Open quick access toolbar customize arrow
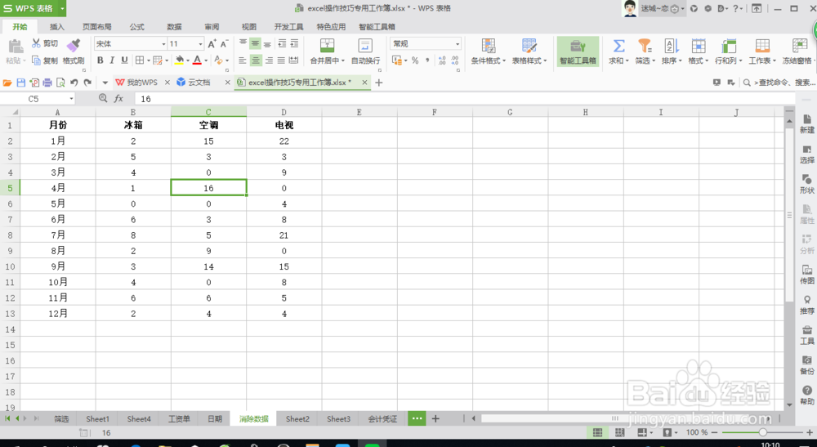Image resolution: width=817 pixels, height=447 pixels. [105, 83]
